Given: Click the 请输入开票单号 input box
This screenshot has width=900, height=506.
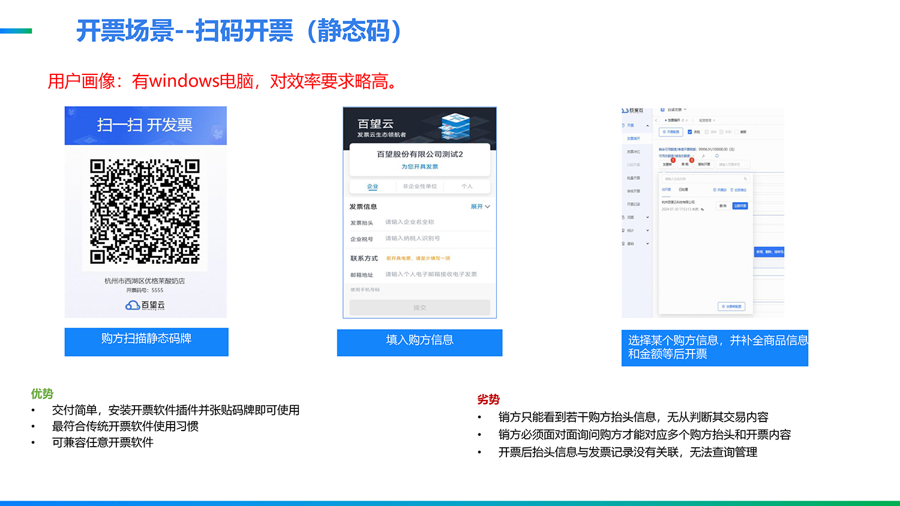Looking at the screenshot, I should pos(733,164).
